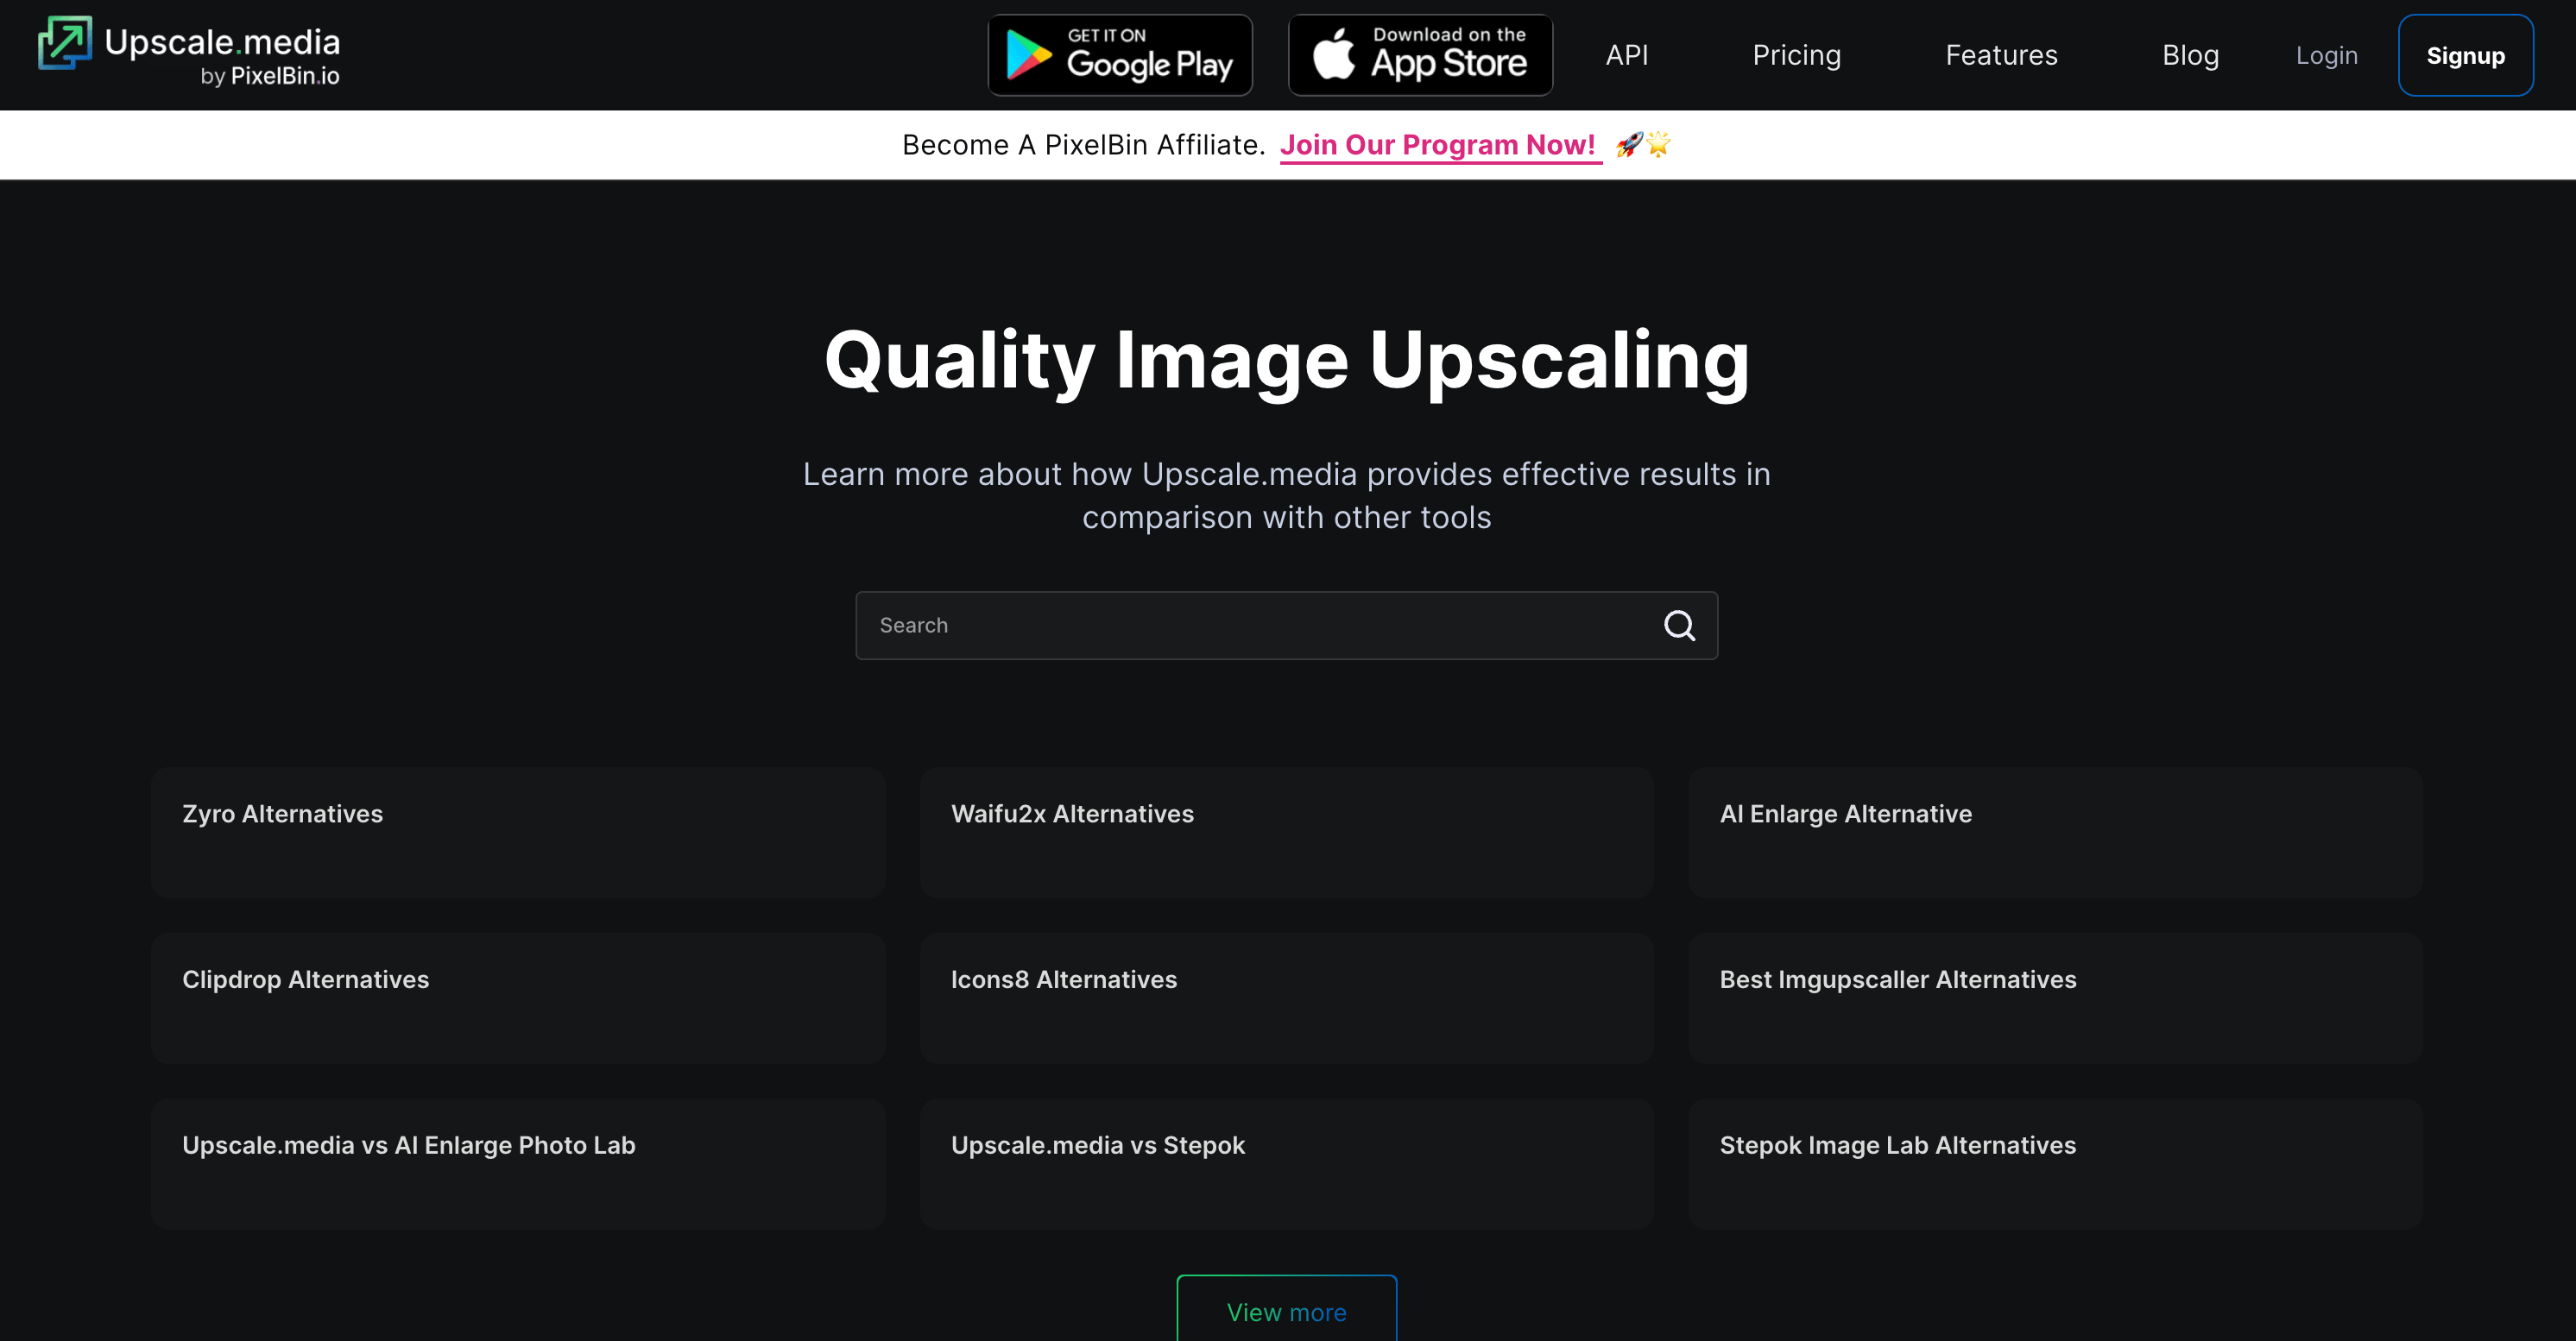Select the AI Enlarge Alternative card
This screenshot has height=1341, width=2576.
(2054, 833)
